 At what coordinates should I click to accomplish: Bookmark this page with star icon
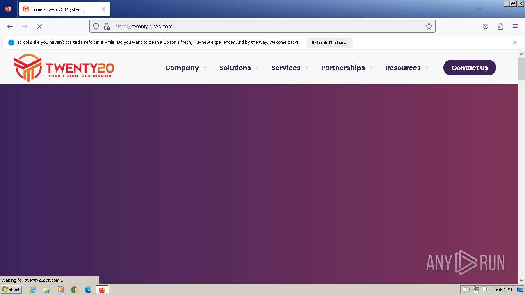429,26
